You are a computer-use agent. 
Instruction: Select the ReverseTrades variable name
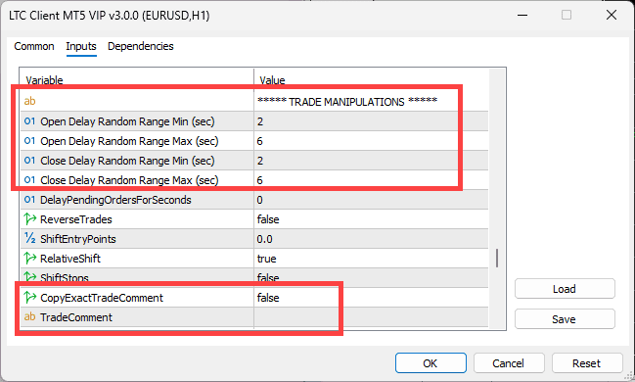coord(76,219)
